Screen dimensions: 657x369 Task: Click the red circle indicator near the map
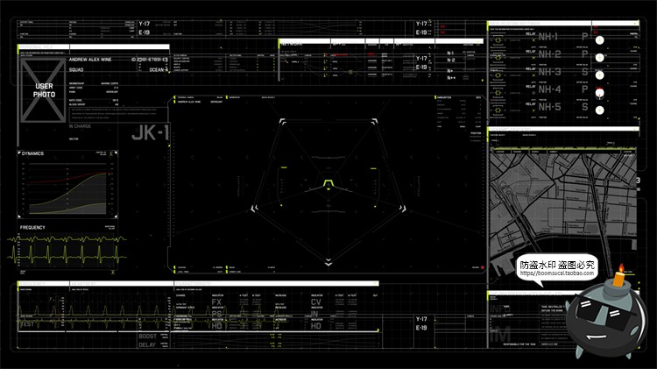coord(481,268)
